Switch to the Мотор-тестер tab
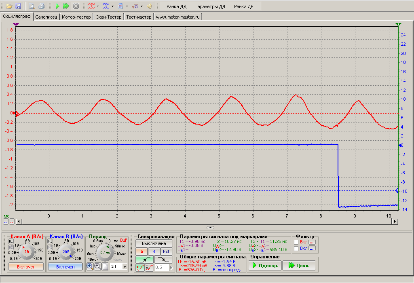Viewport: 414px width, 283px height. pyautogui.click(x=76, y=17)
